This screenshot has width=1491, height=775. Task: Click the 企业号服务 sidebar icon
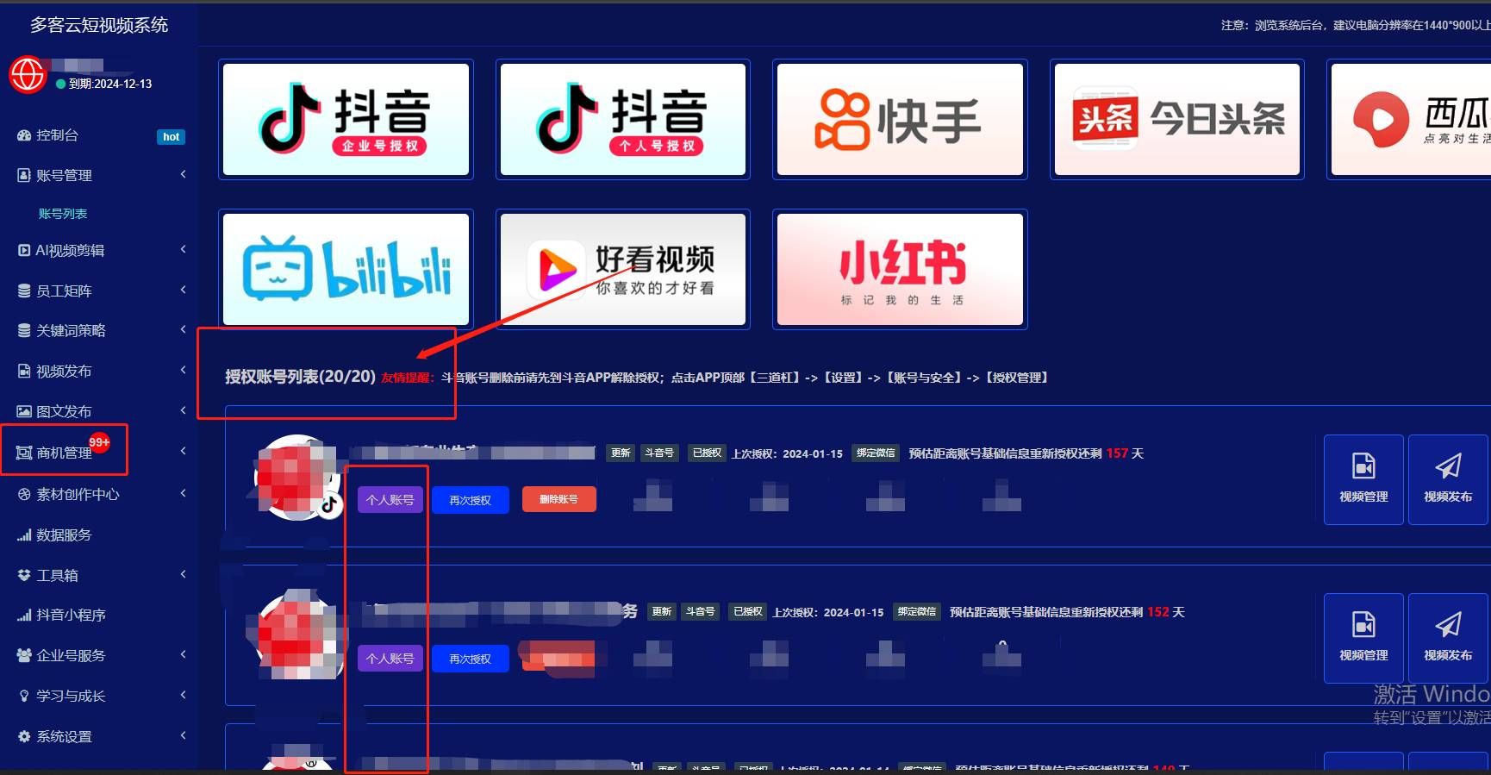tap(24, 655)
